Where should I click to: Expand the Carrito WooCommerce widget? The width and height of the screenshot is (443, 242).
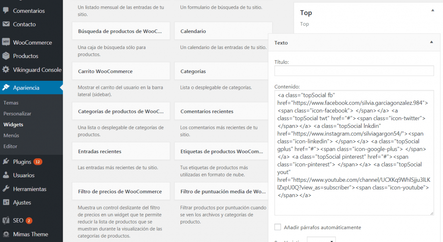coord(121,71)
